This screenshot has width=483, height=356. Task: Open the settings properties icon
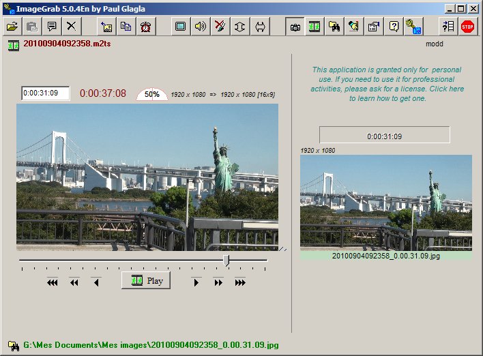click(x=374, y=27)
